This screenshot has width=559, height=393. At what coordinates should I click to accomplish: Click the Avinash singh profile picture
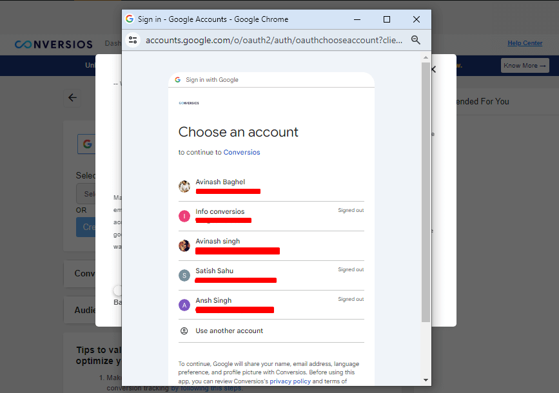[x=184, y=245]
